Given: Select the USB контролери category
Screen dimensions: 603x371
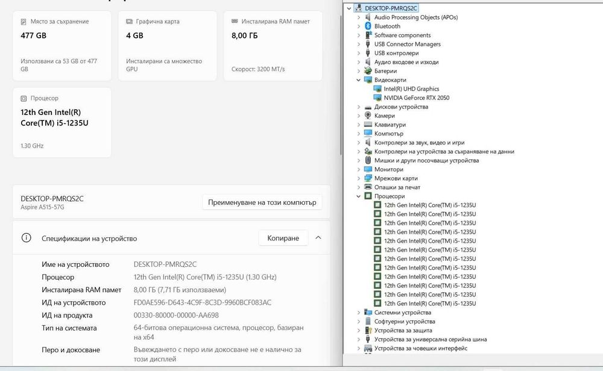Looking at the screenshot, I should [396, 53].
